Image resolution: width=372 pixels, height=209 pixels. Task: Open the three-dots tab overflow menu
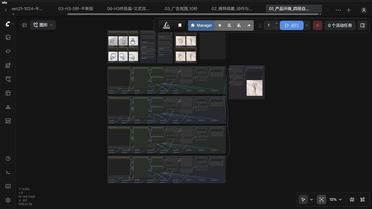pyautogui.click(x=338, y=10)
